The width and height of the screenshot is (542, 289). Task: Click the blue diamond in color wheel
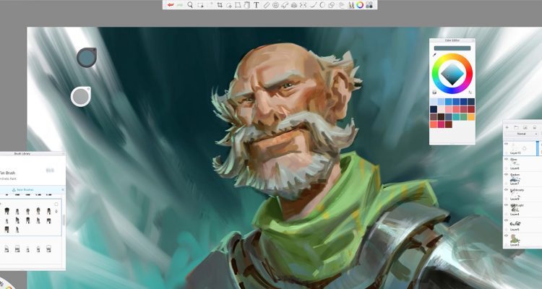click(452, 72)
